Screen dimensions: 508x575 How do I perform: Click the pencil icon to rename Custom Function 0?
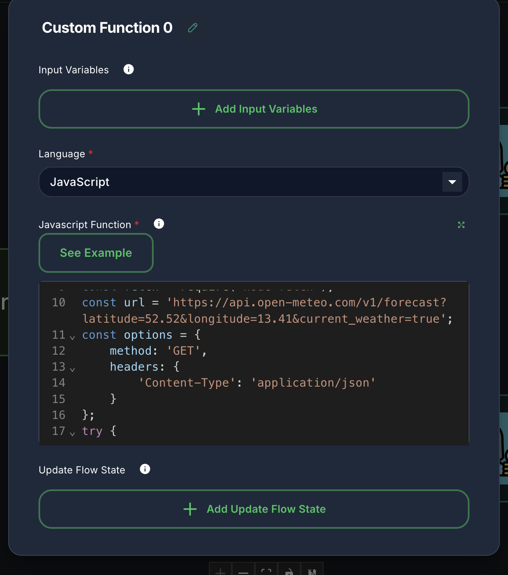pyautogui.click(x=193, y=28)
